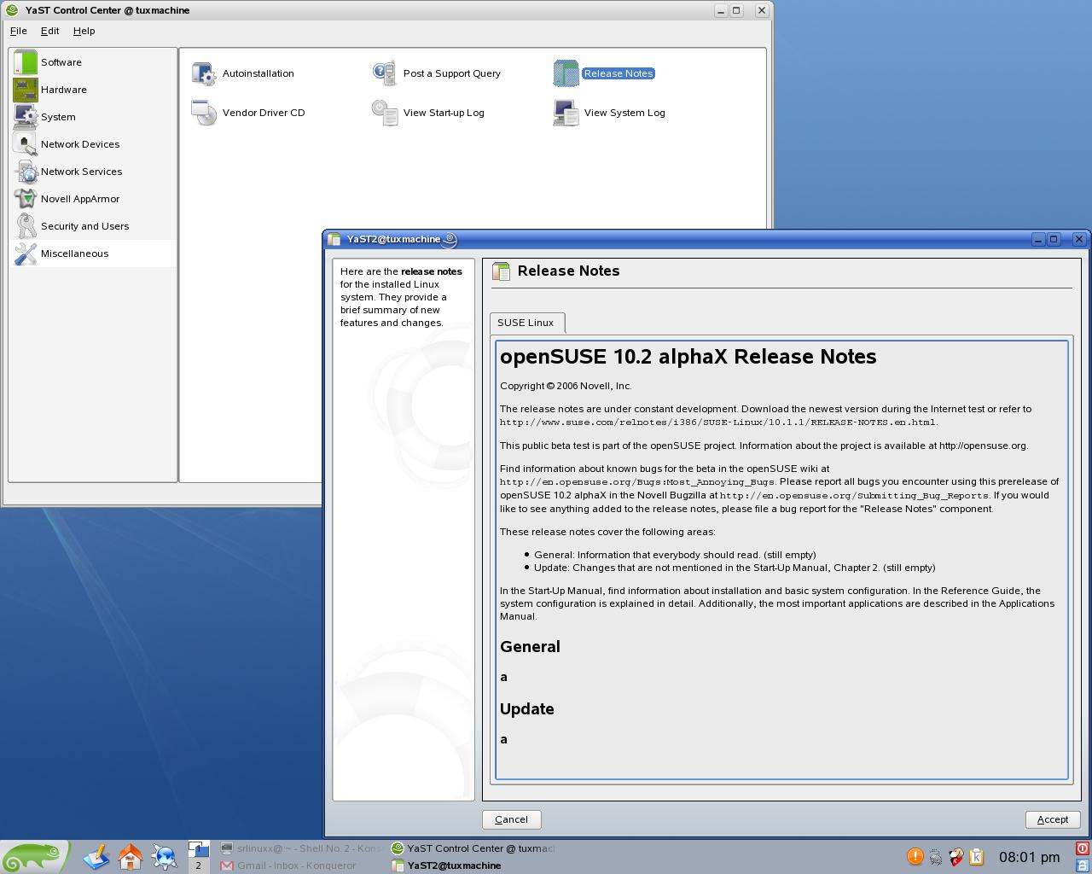Screen dimensions: 1092x874
Task: Open the Edit menu in YaST Control Center
Action: 50,31
